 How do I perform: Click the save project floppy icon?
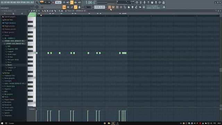point(152,2)
